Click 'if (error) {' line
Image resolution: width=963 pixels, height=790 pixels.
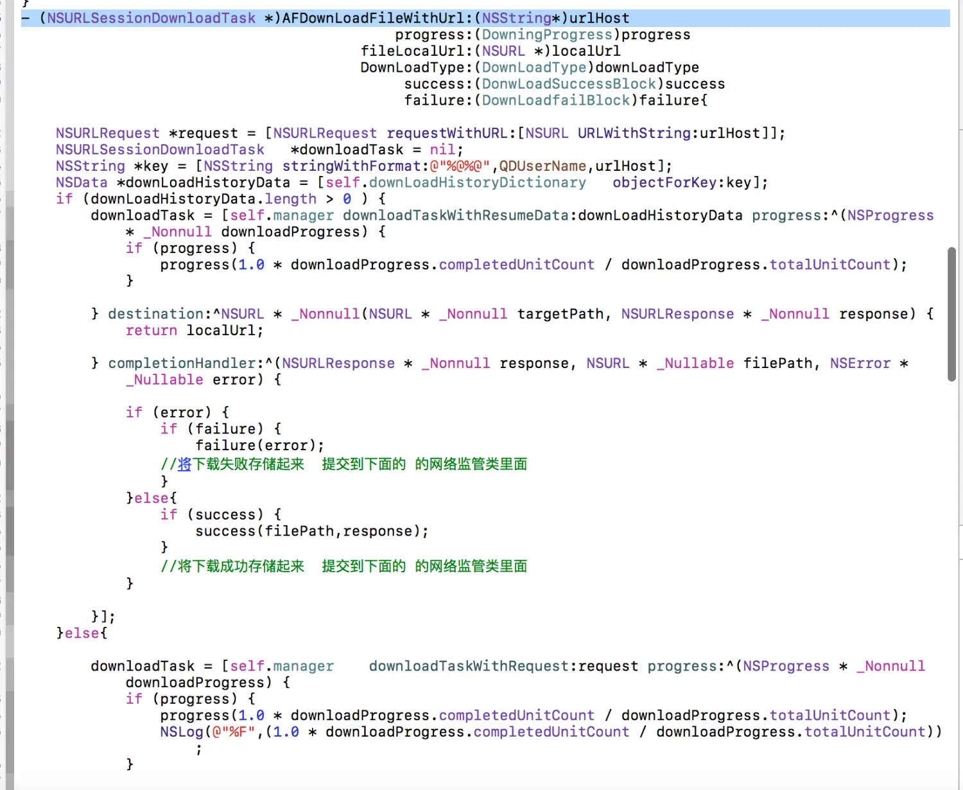coord(178,412)
